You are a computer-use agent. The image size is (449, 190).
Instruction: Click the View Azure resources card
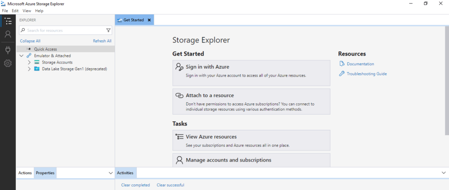coord(251,140)
